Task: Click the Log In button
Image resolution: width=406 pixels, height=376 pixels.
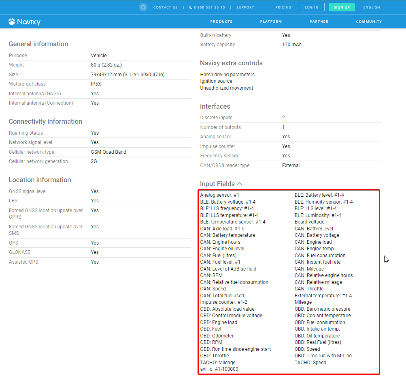Action: pos(312,7)
